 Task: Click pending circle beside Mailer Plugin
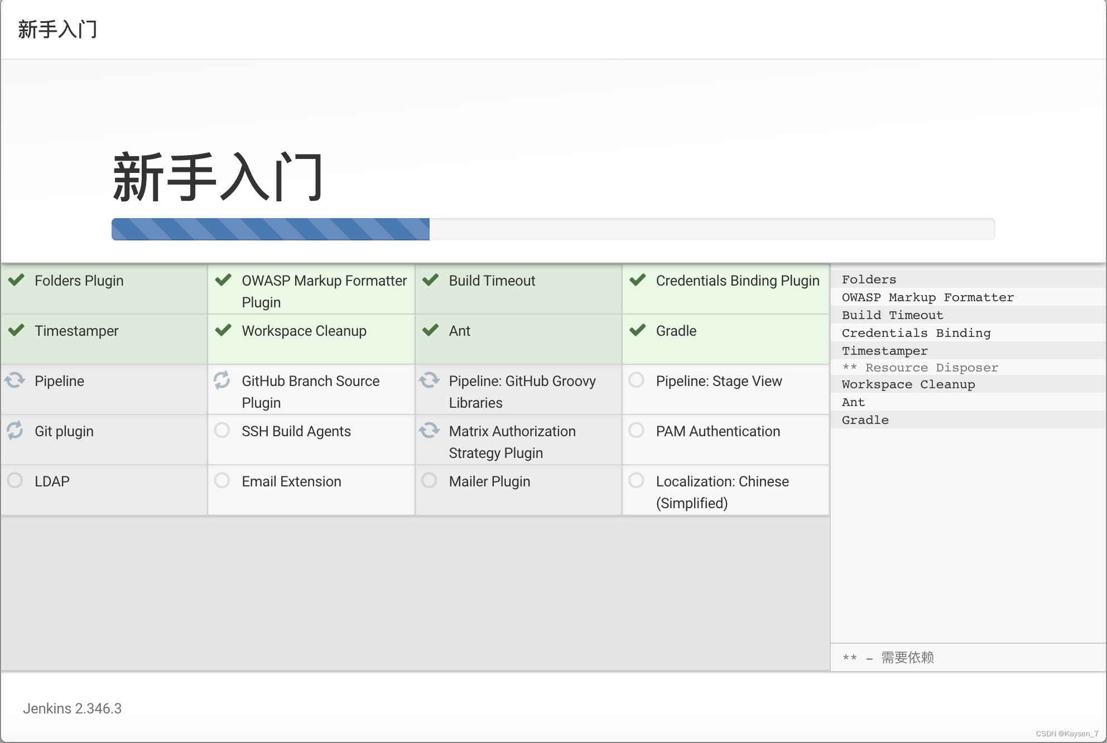429,480
